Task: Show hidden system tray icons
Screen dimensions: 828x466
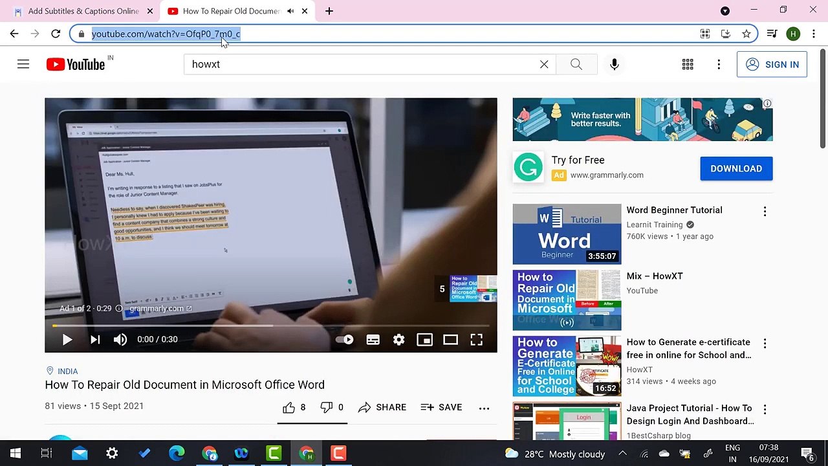Action: (x=623, y=454)
